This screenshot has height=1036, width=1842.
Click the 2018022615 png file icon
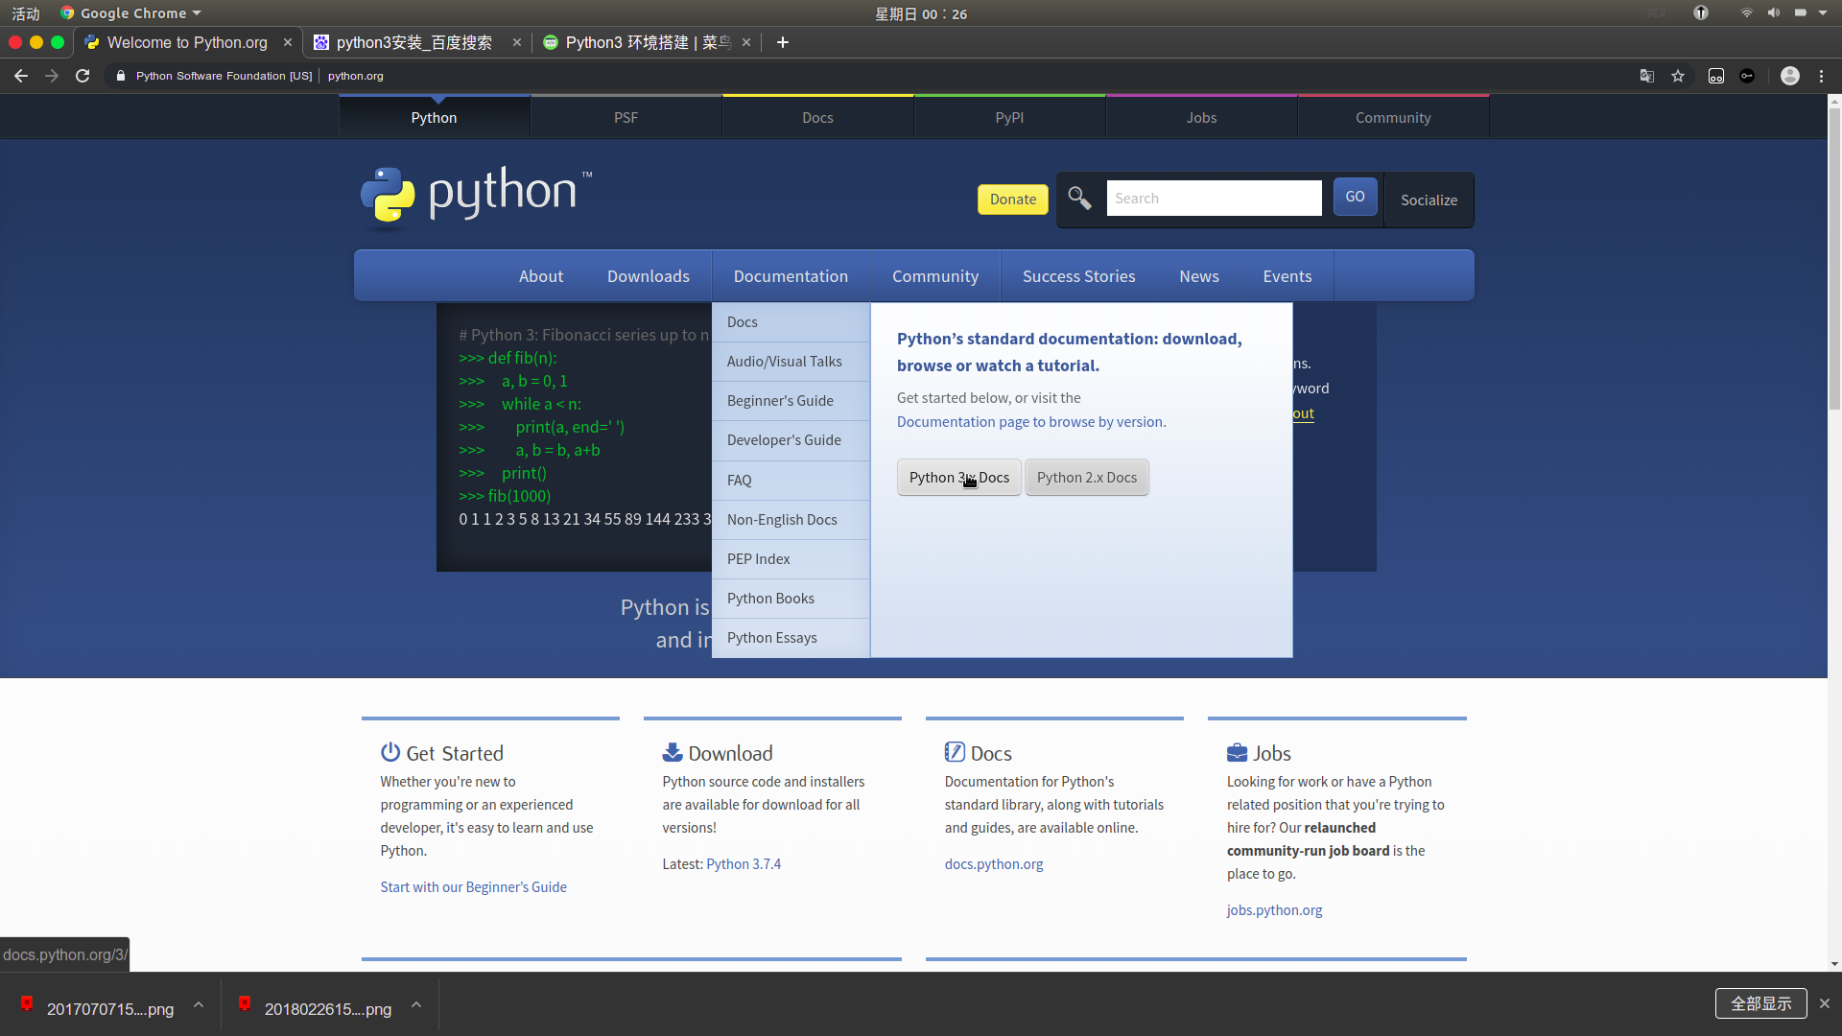tap(245, 1004)
